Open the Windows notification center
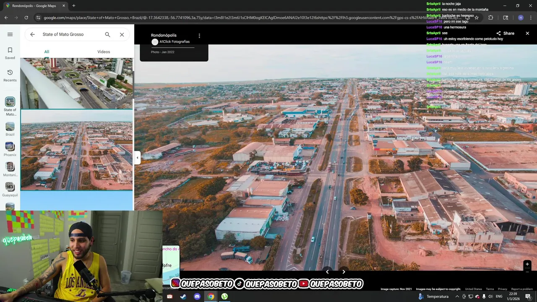Screen dimensions: 537x302 click(528, 297)
